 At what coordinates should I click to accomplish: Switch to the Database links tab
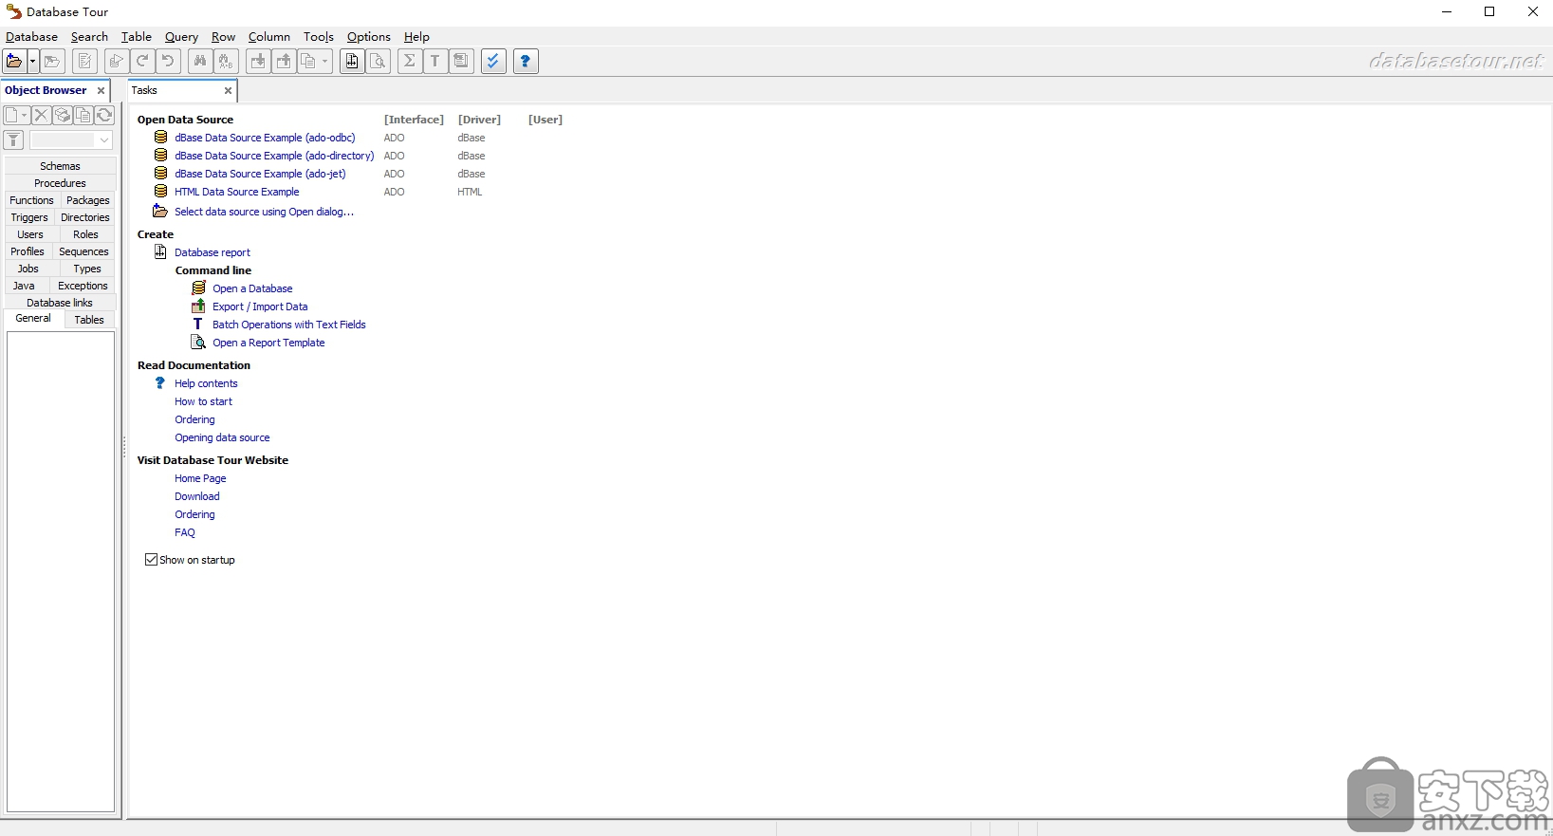coord(60,303)
